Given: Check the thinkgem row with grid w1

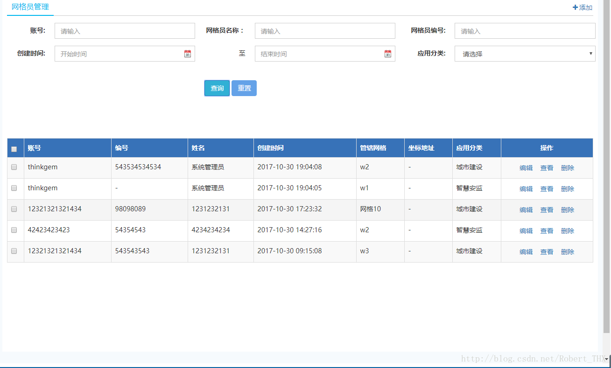Looking at the screenshot, I should pos(14,188).
